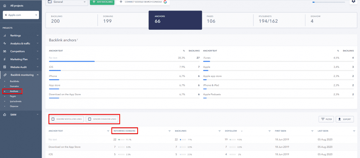Click the Competitors people icon
The width and height of the screenshot is (360, 158).
(x=5, y=51)
